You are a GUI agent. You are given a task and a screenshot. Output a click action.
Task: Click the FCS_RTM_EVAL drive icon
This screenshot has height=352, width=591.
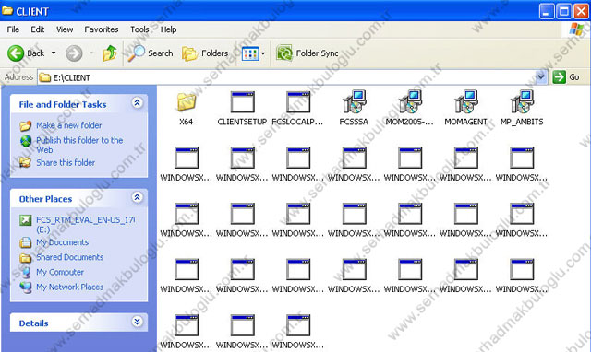26,220
